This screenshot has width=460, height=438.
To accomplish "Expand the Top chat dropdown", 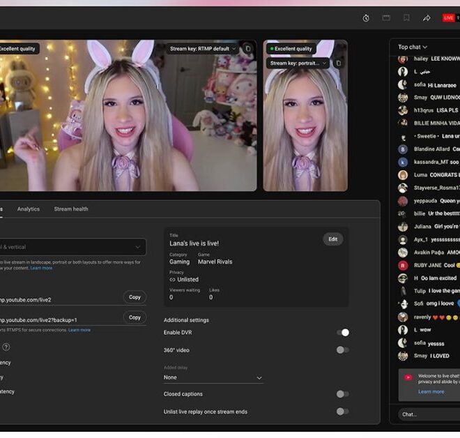I will 413,47.
